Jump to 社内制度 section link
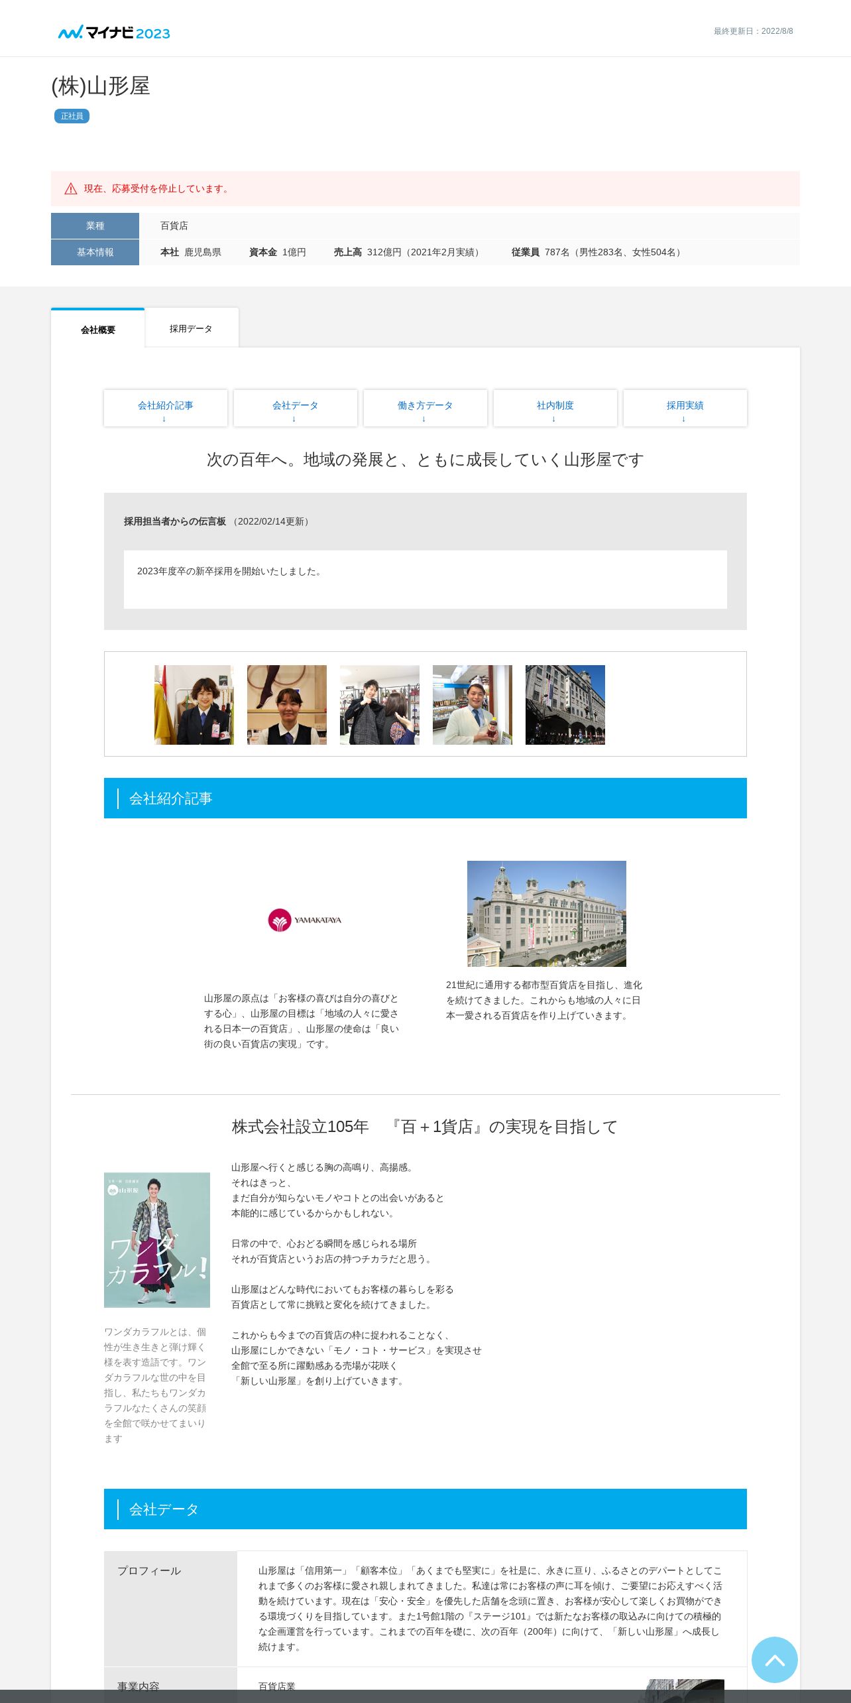The width and height of the screenshot is (851, 1703). coord(555,409)
